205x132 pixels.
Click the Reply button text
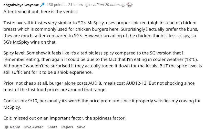(x=15, y=127)
